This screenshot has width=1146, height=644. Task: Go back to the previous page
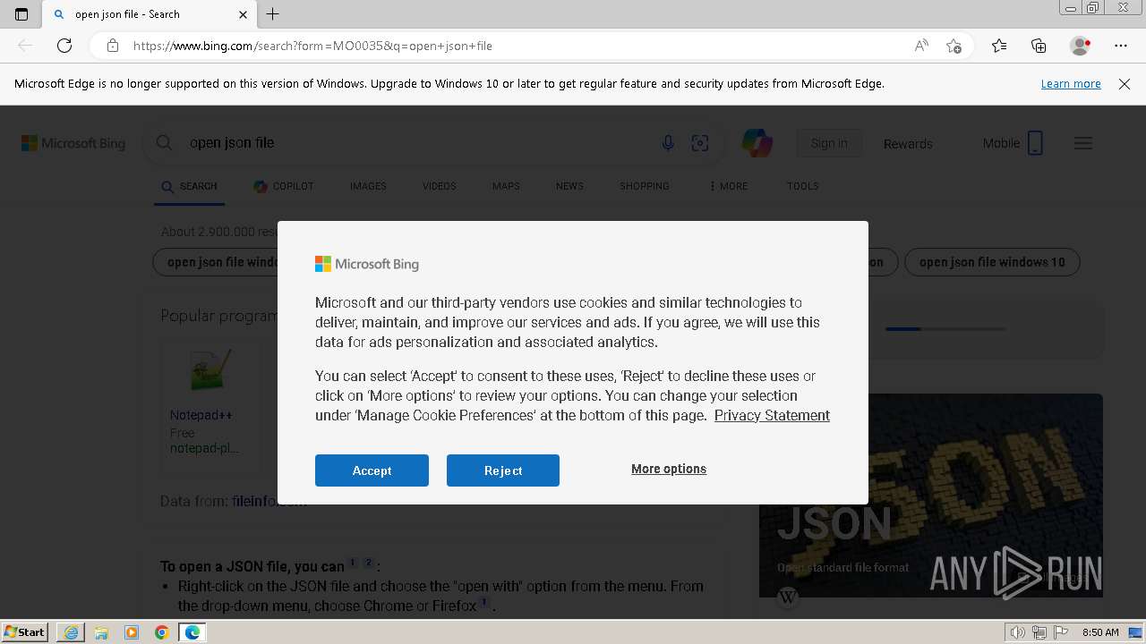point(25,46)
